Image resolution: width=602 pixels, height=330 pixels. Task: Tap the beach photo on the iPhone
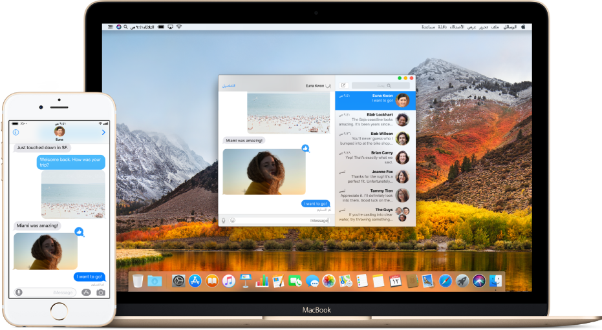click(73, 194)
